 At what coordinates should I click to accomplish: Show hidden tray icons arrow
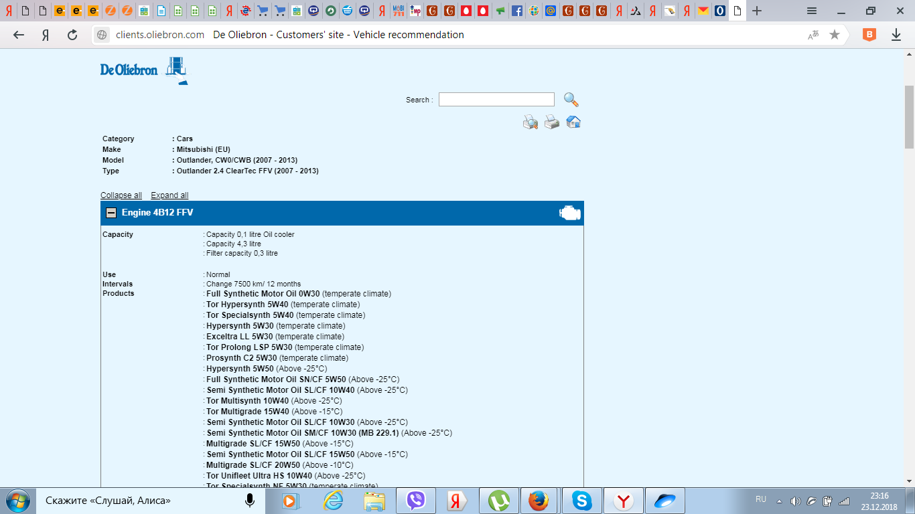779,501
